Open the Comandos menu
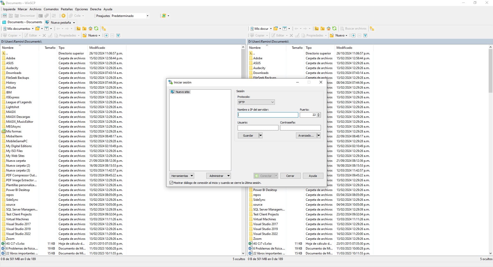Screen dimensions: 493x267 (x=51, y=9)
